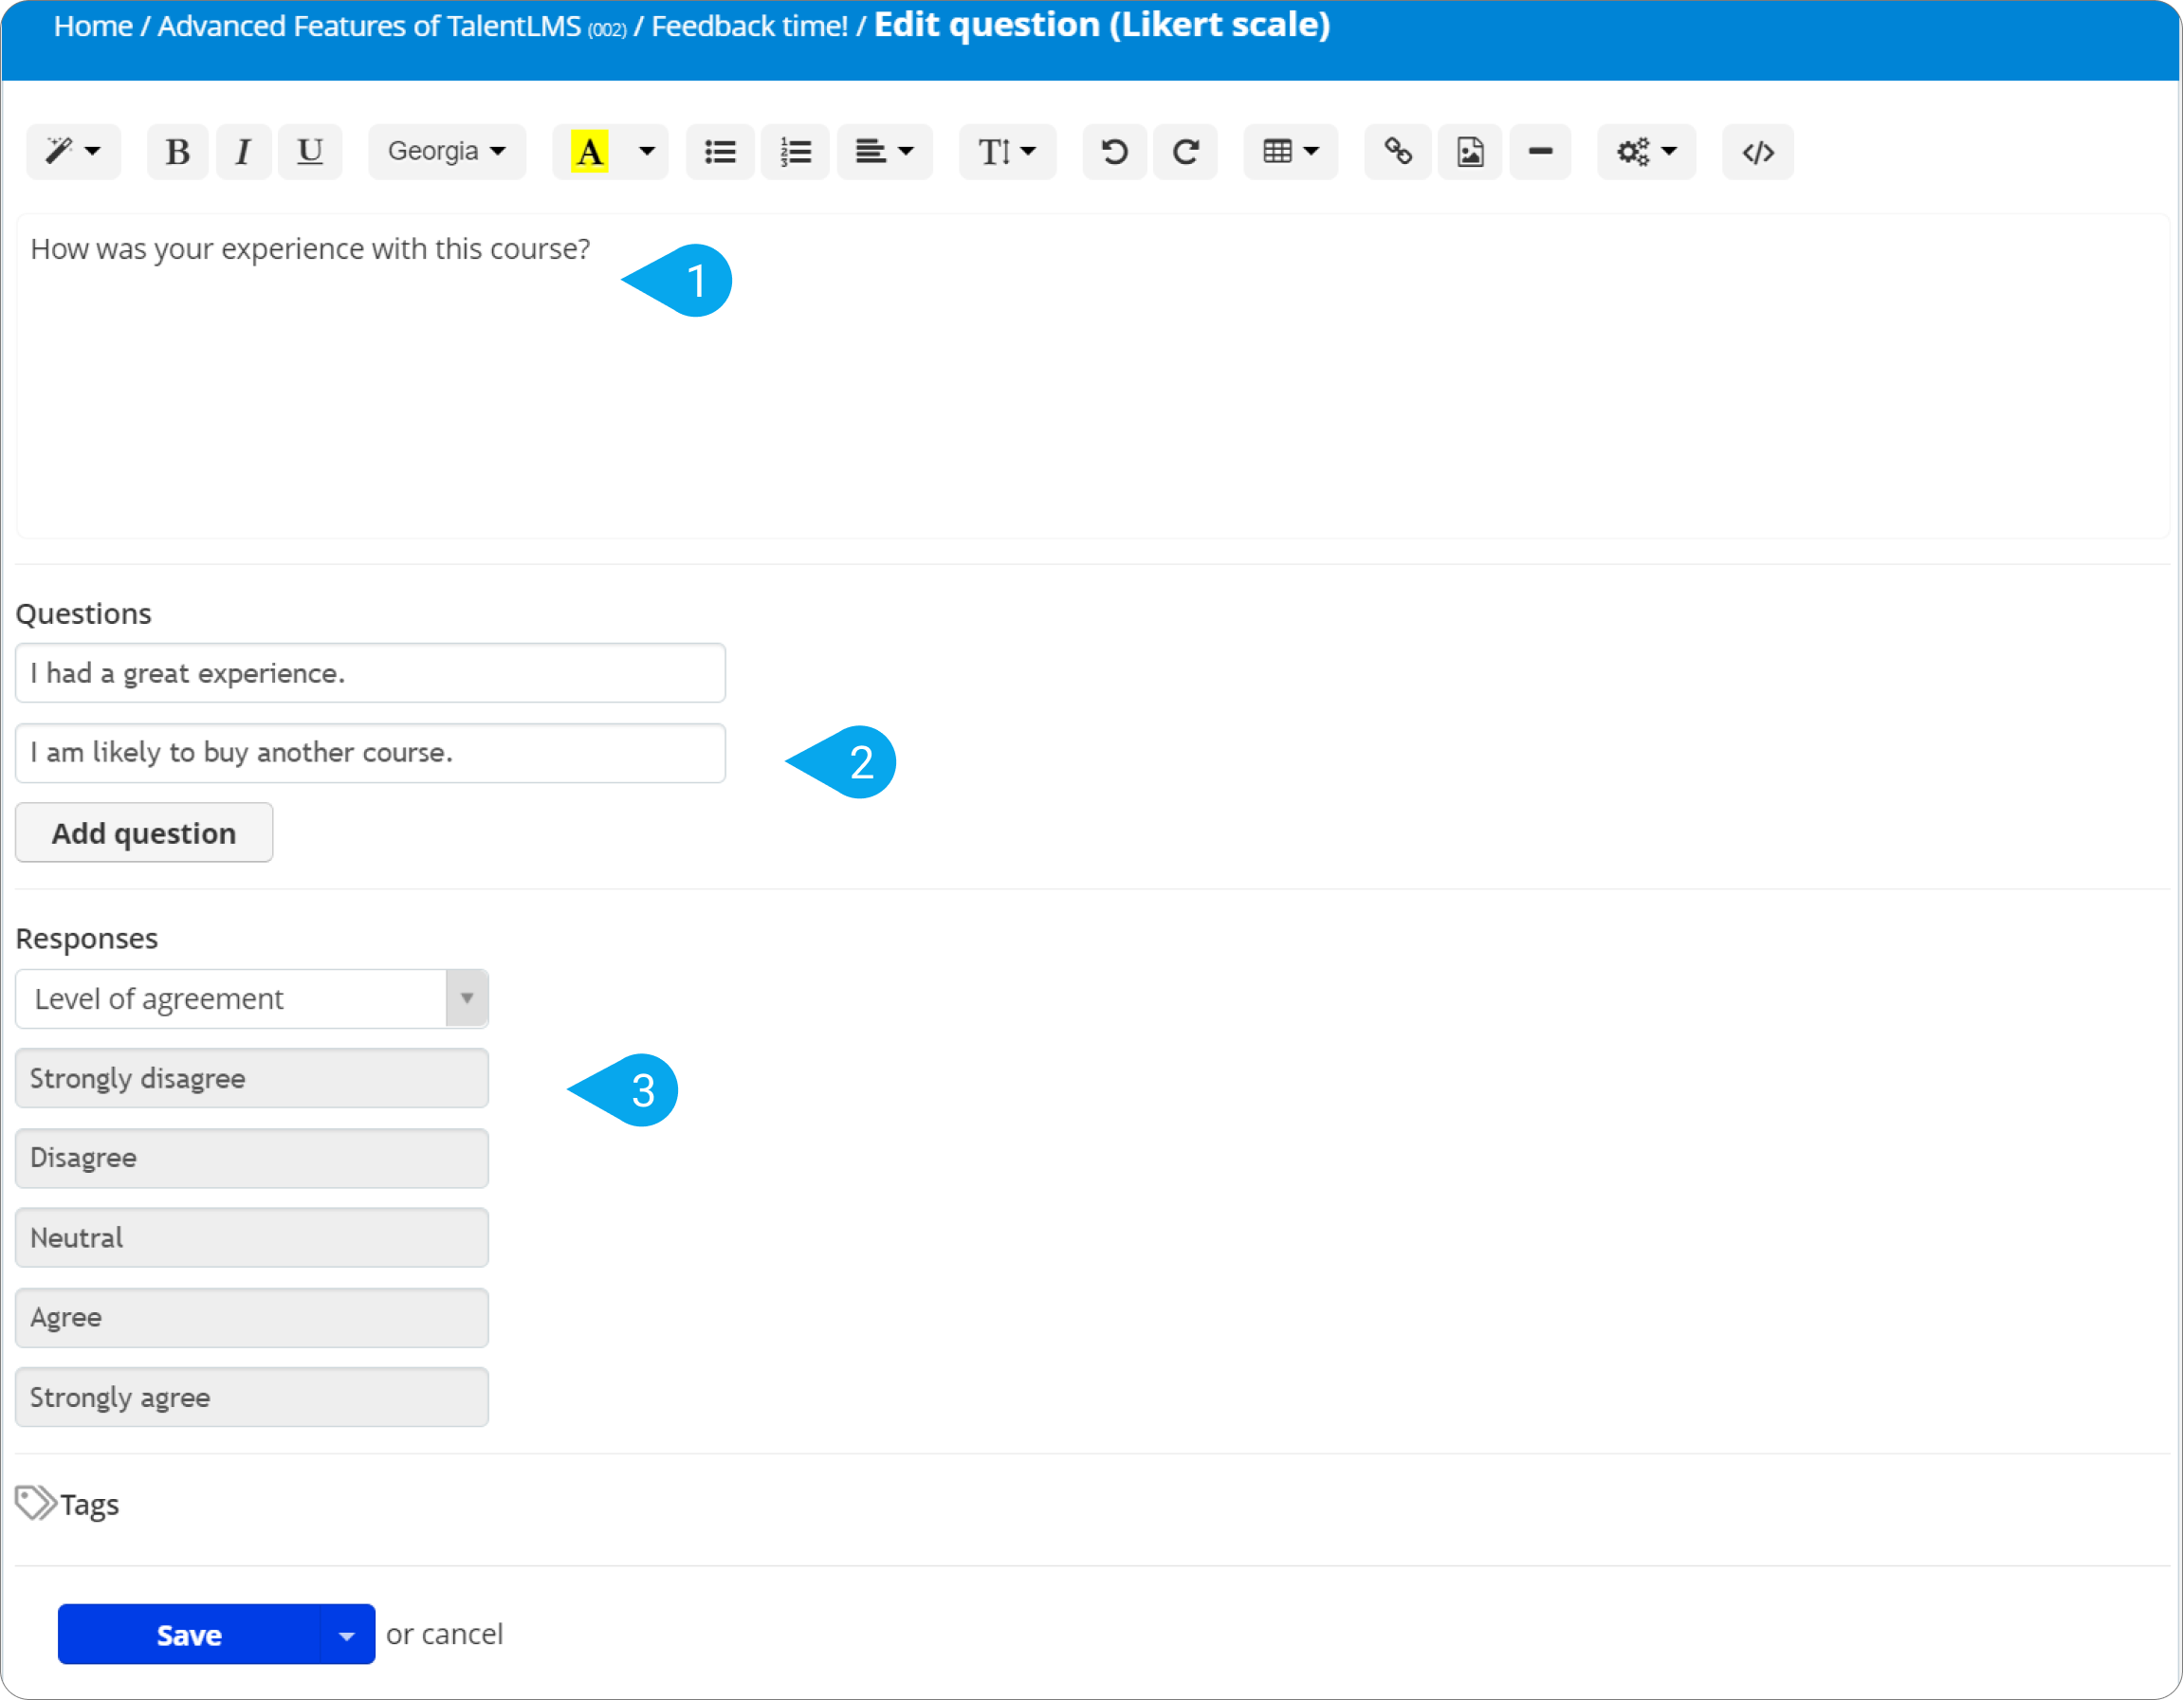This screenshot has height=1700, width=2183.
Task: Edit the 'I had a great experience.' field
Action: [x=370, y=672]
